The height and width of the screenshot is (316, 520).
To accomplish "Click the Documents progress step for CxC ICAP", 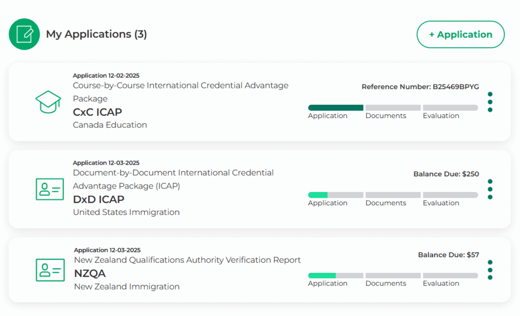I will click(393, 108).
